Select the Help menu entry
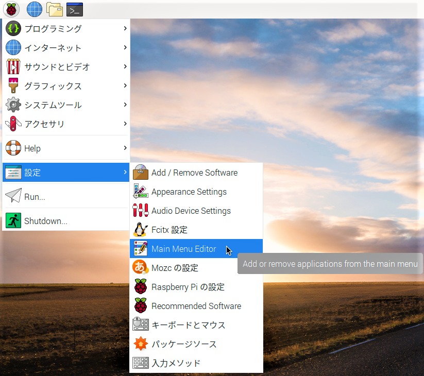The width and height of the screenshot is (424, 376). [x=66, y=148]
